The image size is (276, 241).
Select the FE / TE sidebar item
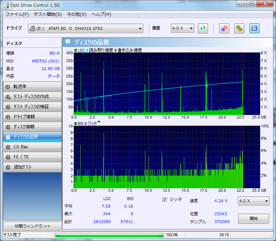click(32, 157)
